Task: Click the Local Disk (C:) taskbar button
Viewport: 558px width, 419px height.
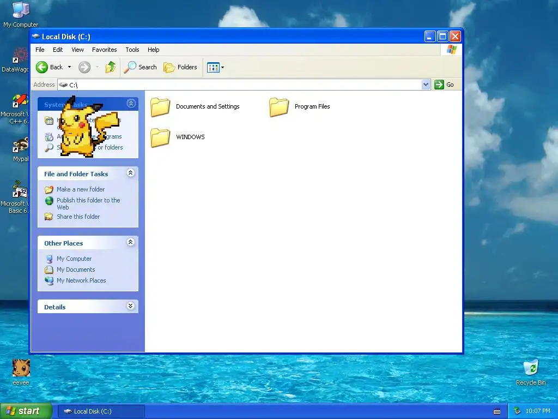Action: point(101,411)
